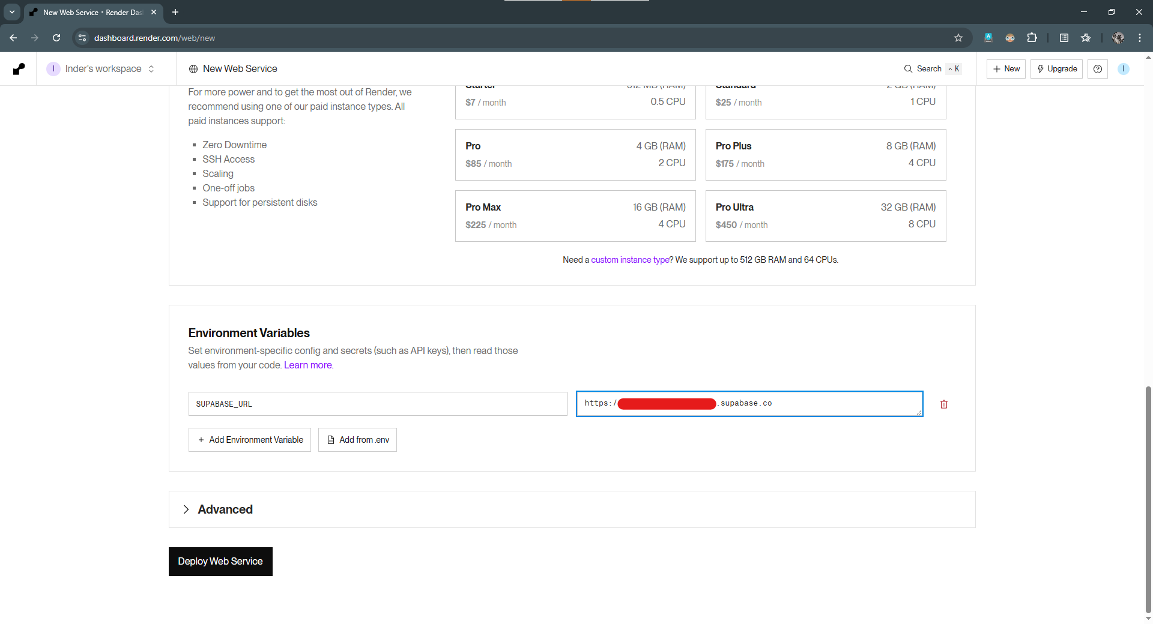Click the Environment Variables heading
The width and height of the screenshot is (1153, 624).
[249, 333]
